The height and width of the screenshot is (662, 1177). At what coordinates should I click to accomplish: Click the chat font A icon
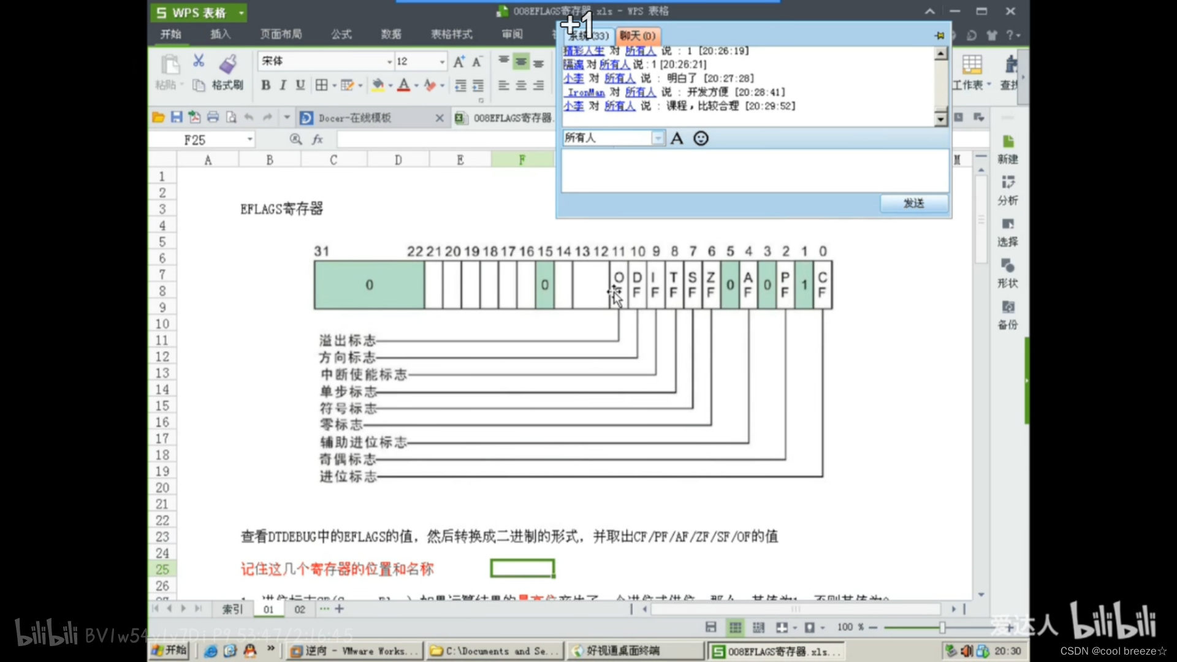pos(677,138)
